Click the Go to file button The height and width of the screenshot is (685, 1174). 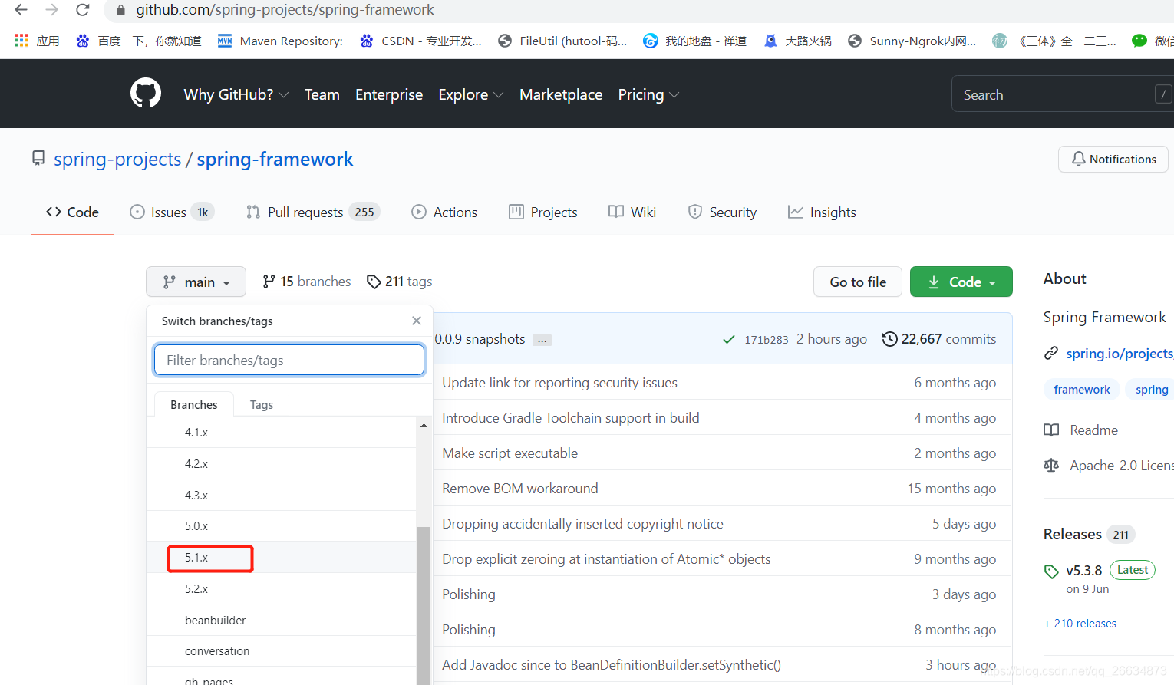point(858,282)
